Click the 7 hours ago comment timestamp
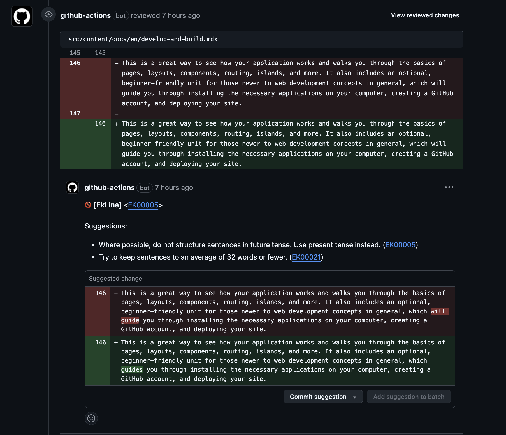This screenshot has height=435, width=506. click(x=174, y=188)
